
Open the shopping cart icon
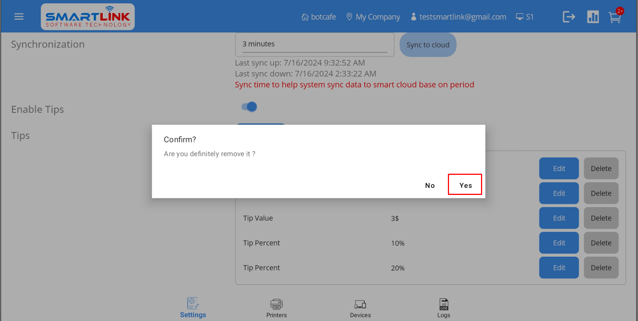click(x=615, y=17)
